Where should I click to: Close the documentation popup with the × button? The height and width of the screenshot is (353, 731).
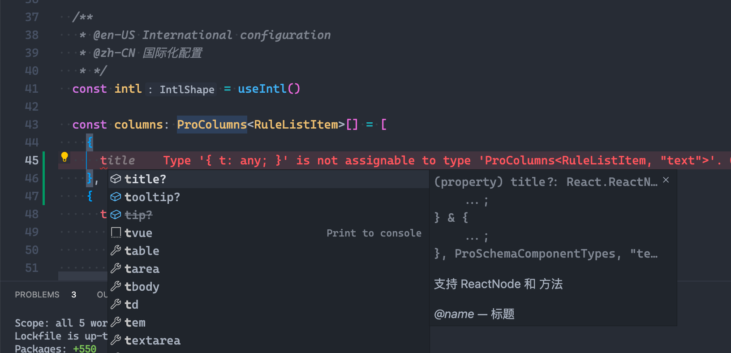(x=666, y=179)
